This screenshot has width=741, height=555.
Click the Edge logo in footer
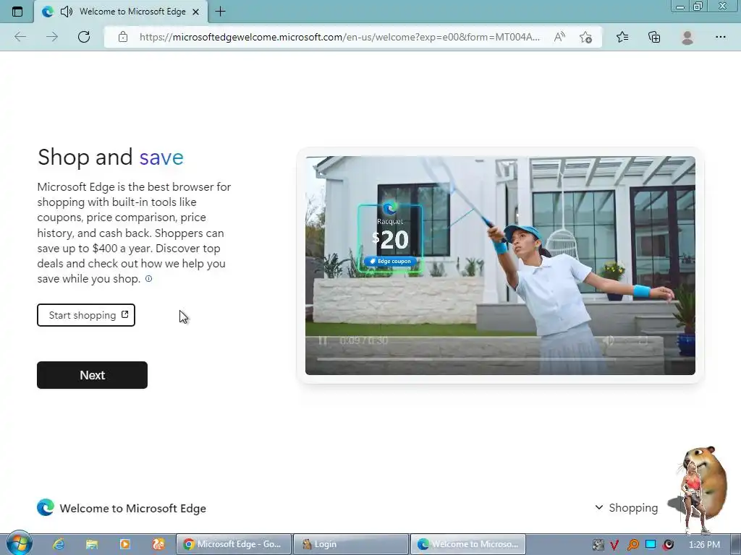[46, 508]
